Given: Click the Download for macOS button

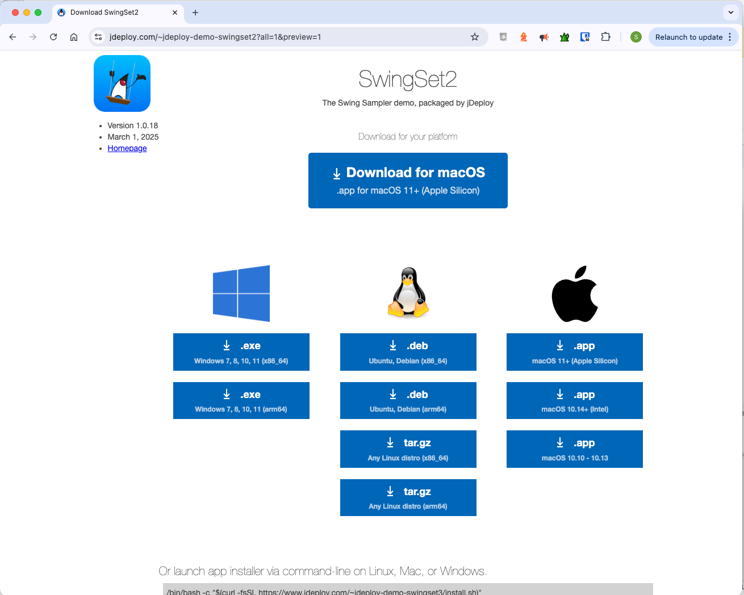Looking at the screenshot, I should 408,180.
